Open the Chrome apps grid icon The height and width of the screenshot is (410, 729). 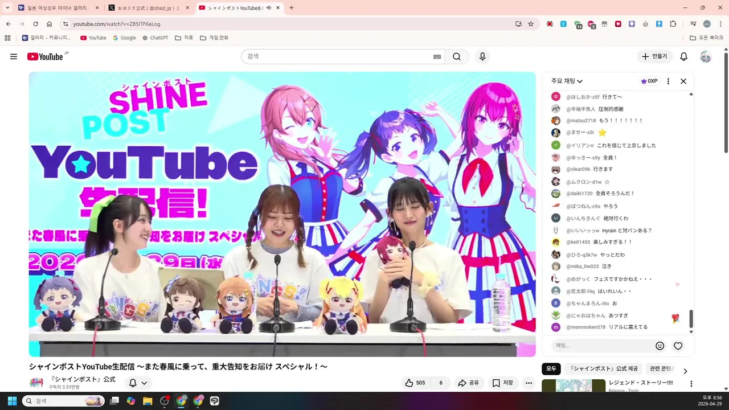tap(7, 38)
